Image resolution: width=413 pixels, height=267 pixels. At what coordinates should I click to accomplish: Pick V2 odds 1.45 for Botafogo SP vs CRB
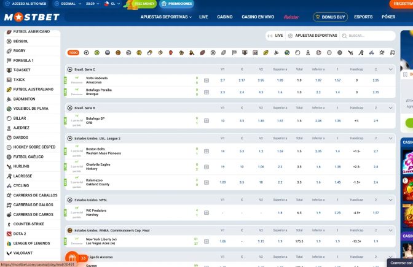261,120
